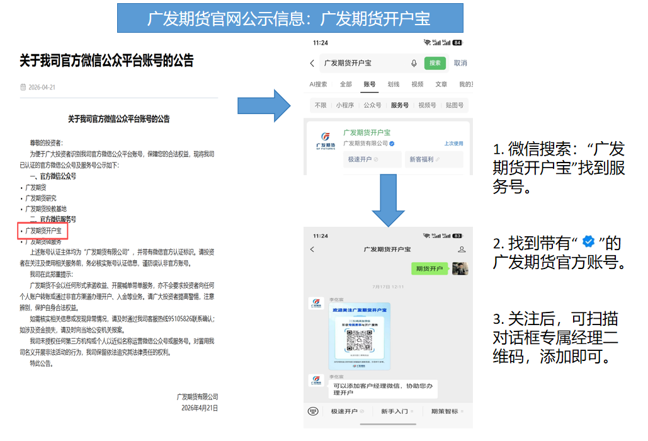
Task: Tap the microphone voice input icon
Action: click(414, 63)
